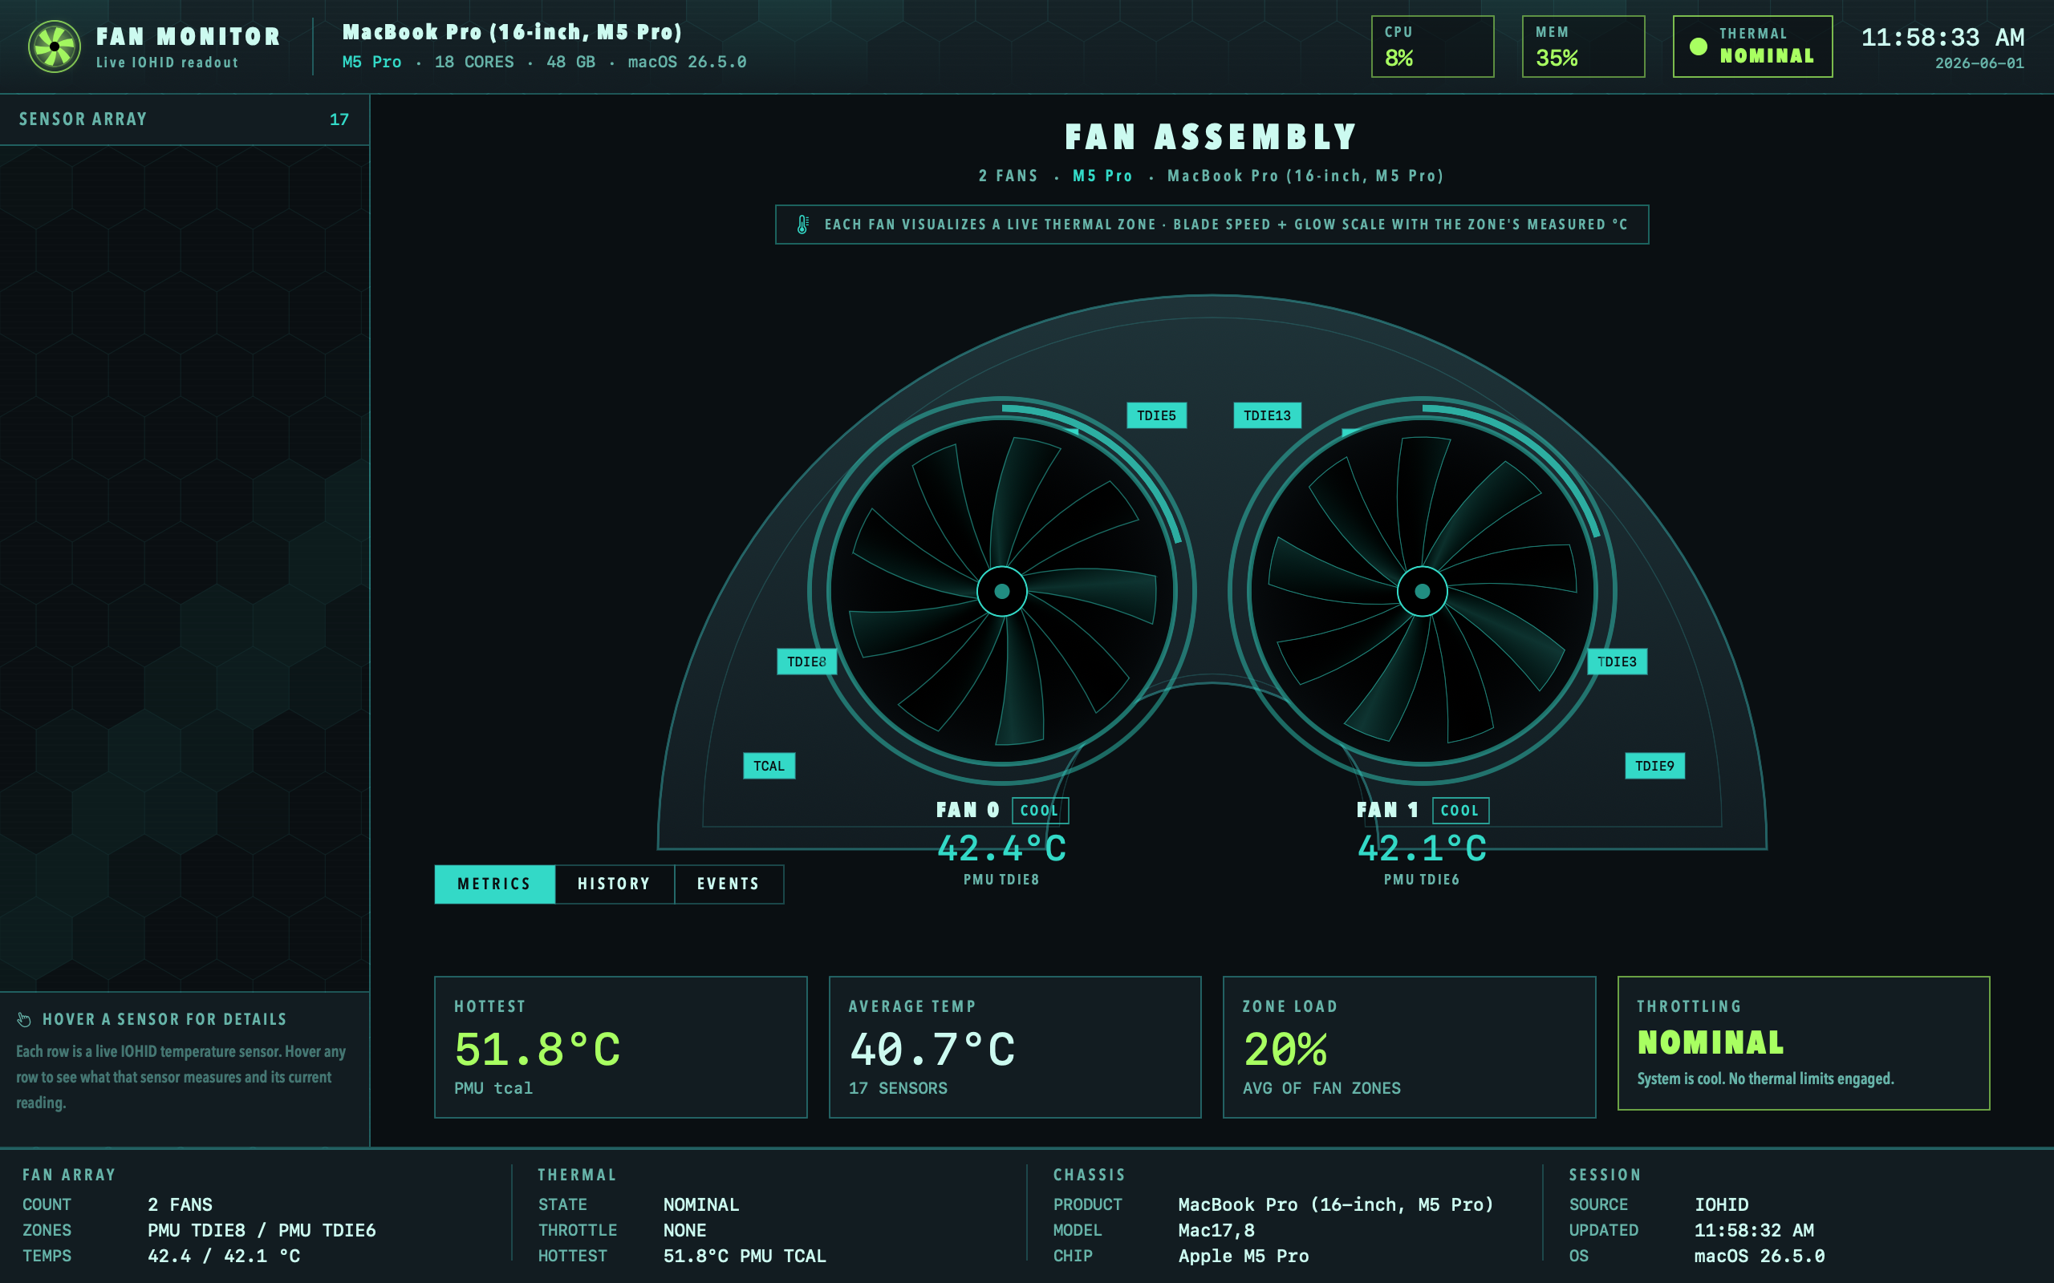
Task: Click the Hover a Sensor for Details heading
Action: 164,1019
